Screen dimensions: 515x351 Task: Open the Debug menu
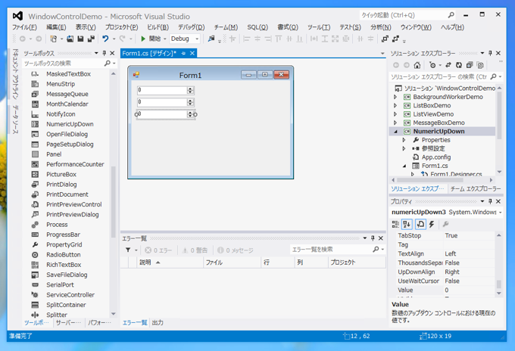click(x=191, y=27)
